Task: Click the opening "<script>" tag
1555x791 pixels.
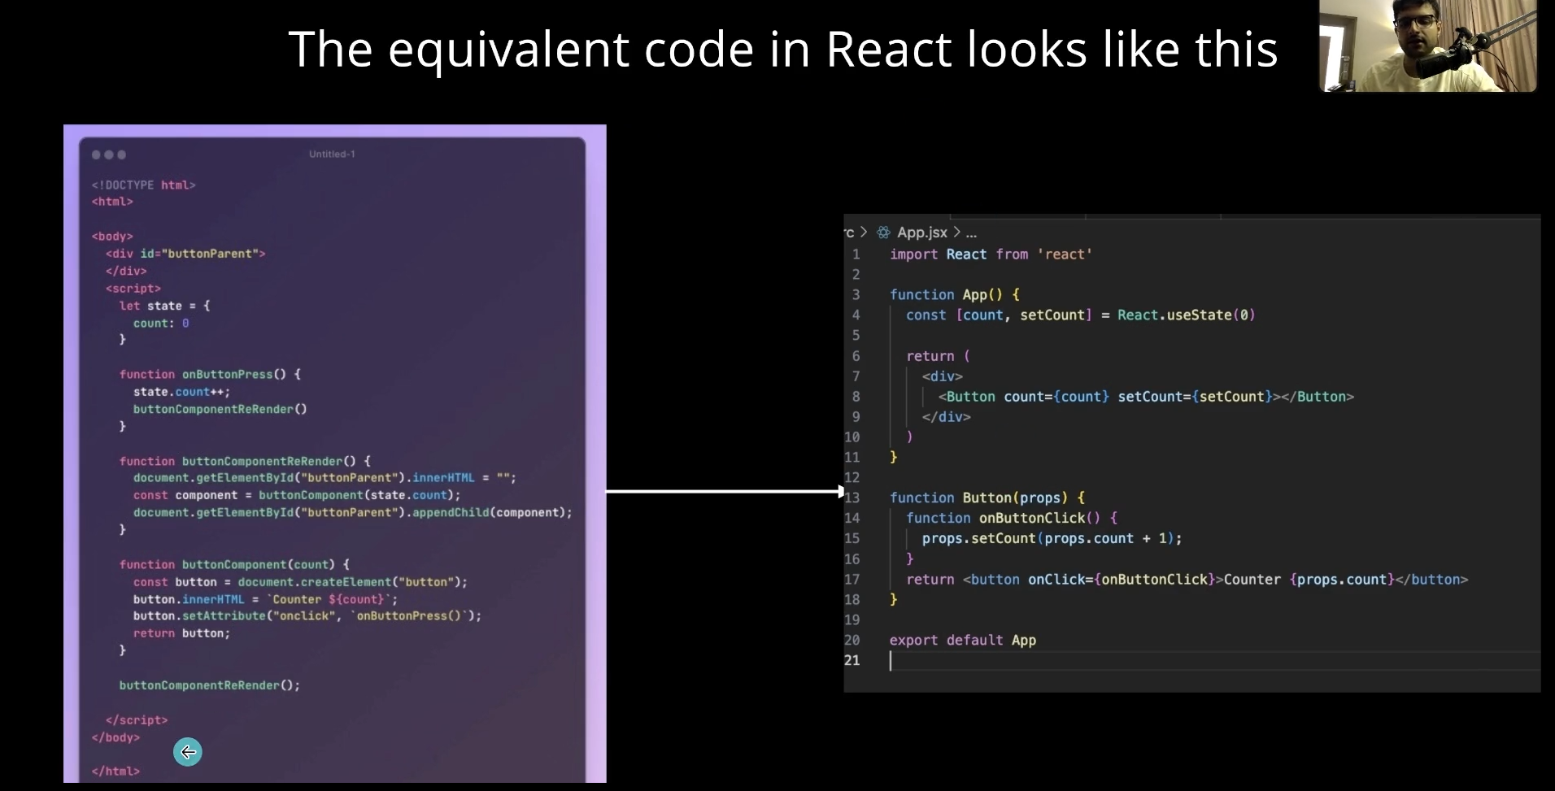Action: [x=133, y=289]
